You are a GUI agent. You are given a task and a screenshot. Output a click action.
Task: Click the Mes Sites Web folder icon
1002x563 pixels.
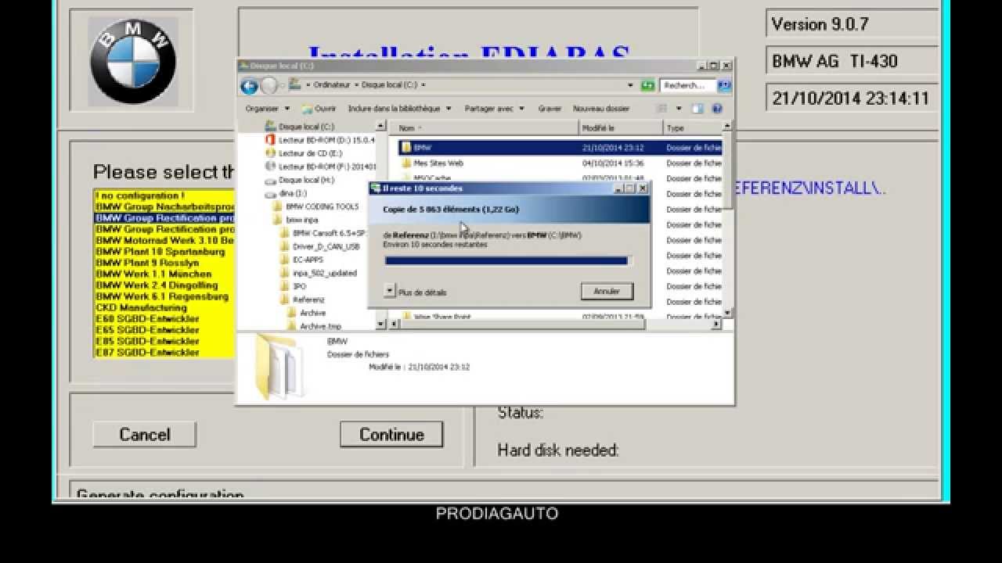pyautogui.click(x=405, y=163)
